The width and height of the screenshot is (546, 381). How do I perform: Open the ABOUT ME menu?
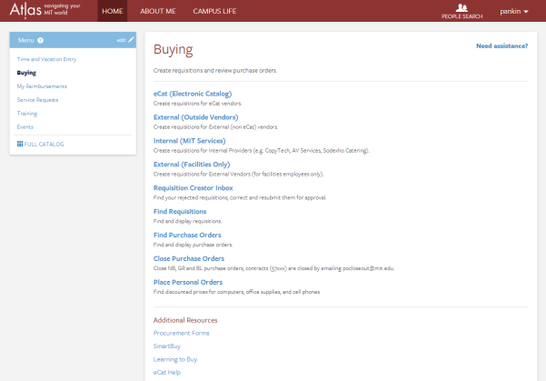158,11
